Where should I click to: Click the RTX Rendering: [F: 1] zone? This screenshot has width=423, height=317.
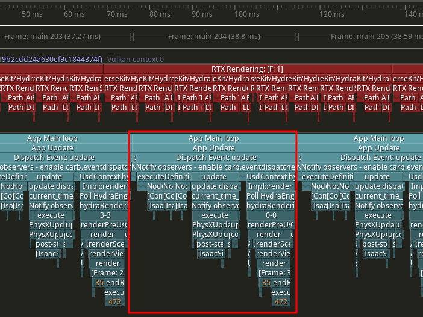click(x=247, y=69)
